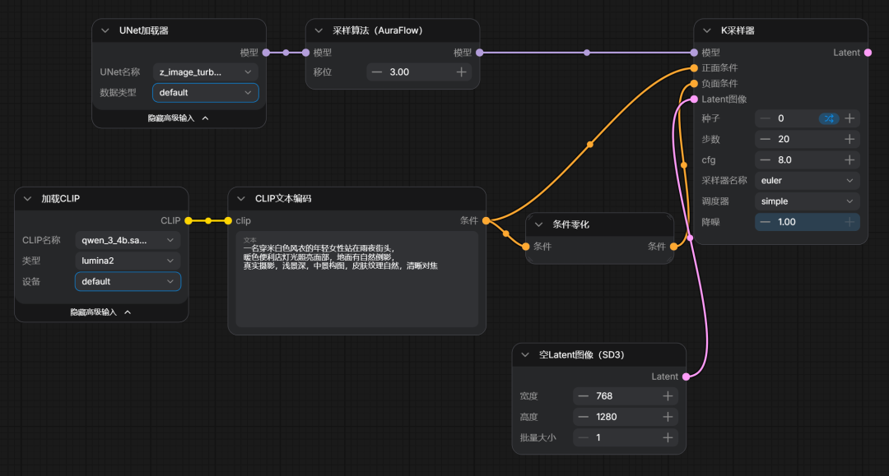
Task: Increase the 批量大小 value
Action: 668,437
